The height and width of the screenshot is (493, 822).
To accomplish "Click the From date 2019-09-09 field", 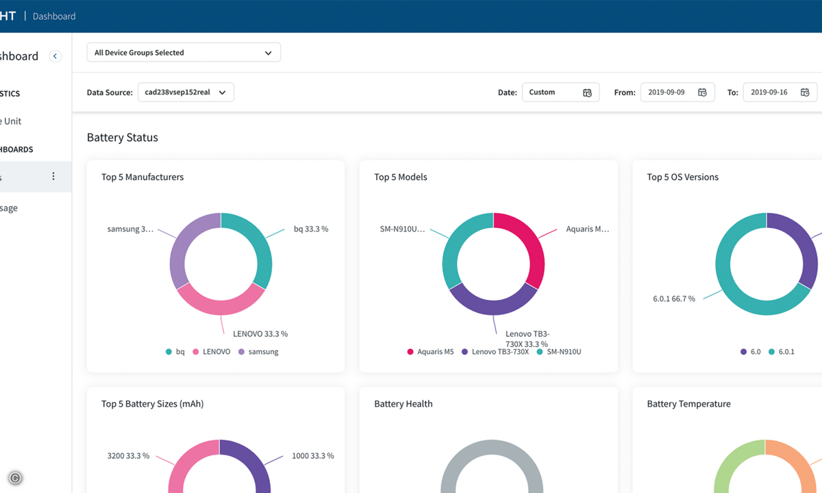I will [677, 92].
